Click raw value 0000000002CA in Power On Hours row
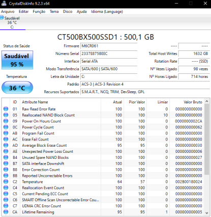The image size is (211, 217). click(x=189, y=121)
